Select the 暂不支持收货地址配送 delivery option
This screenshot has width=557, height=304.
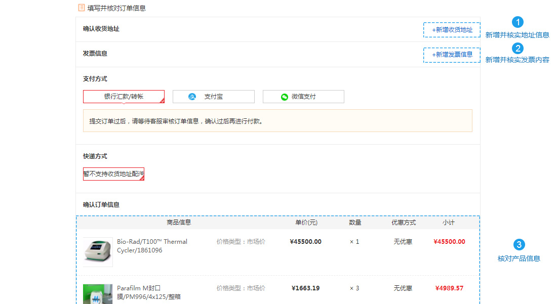pos(113,174)
